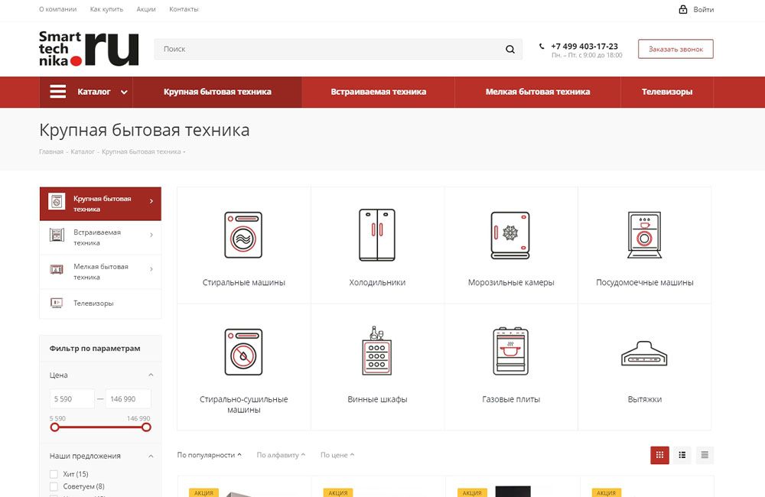The image size is (765, 497).
Task: Select the freezer (Морозильные камеры) icon
Action: (510, 235)
